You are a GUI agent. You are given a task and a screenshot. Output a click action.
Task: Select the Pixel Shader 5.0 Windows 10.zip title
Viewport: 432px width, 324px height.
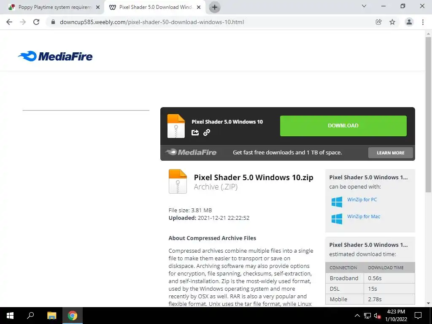point(254,178)
